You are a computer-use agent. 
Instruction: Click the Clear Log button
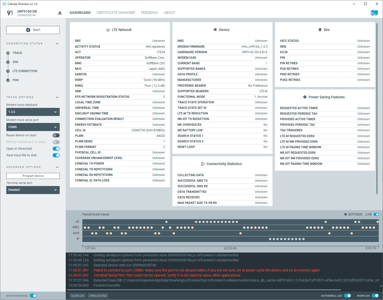coord(78,296)
